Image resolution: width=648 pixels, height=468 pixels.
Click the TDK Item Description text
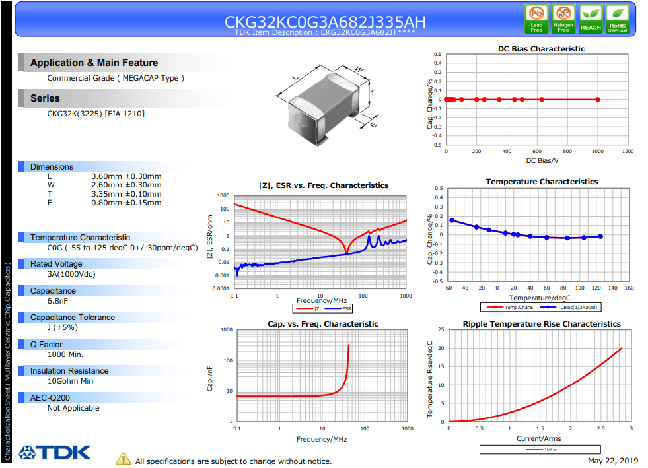325,32
